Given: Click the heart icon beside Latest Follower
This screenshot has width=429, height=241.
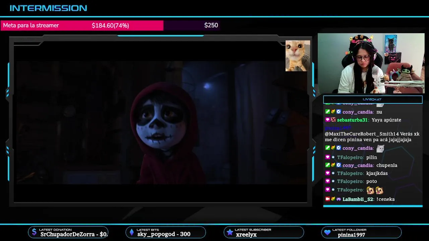Looking at the screenshot, I should (327, 232).
